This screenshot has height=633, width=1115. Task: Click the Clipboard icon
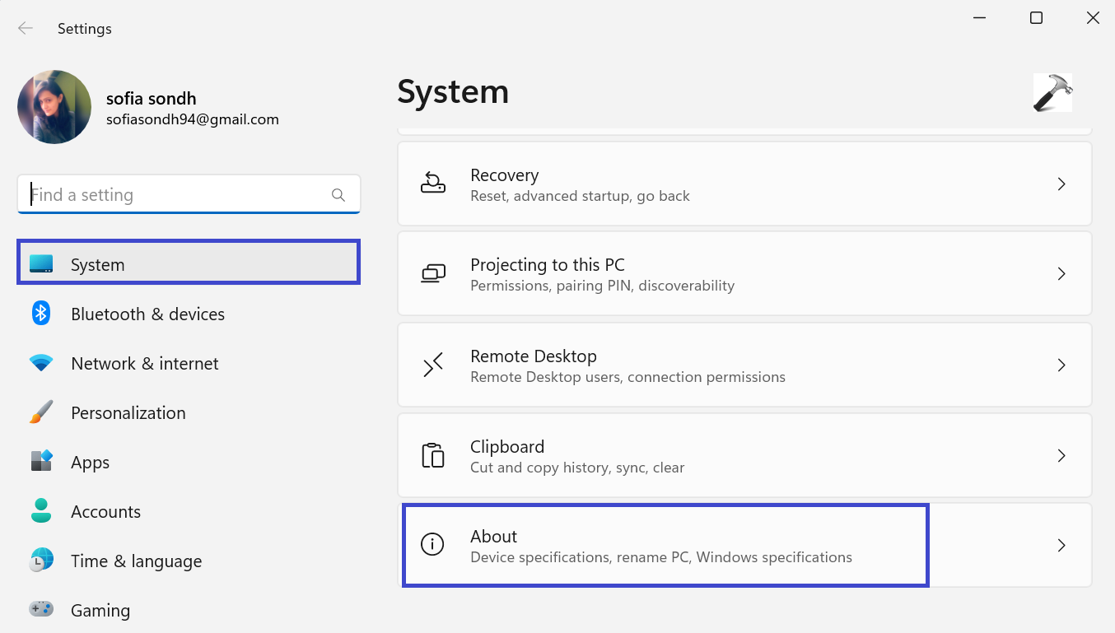coord(433,455)
